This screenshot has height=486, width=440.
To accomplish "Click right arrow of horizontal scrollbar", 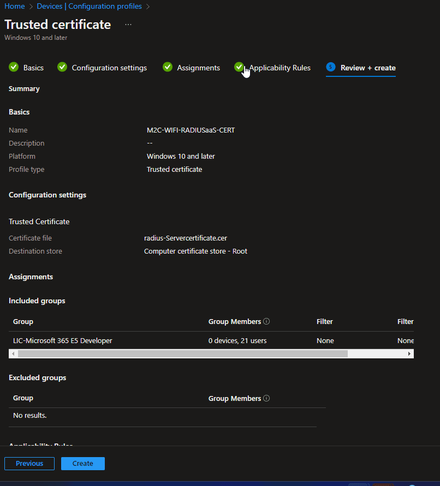I will click(409, 353).
